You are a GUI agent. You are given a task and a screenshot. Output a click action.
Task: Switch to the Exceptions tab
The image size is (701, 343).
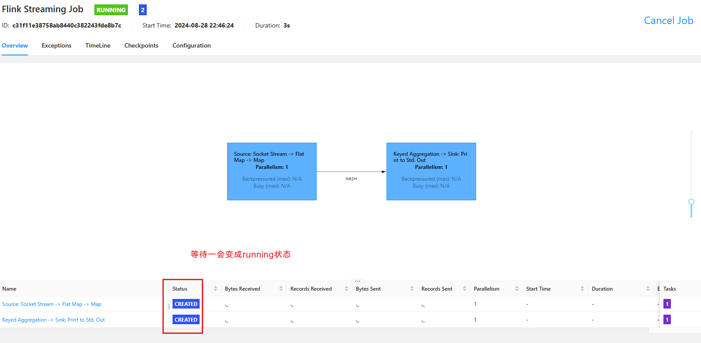(57, 45)
